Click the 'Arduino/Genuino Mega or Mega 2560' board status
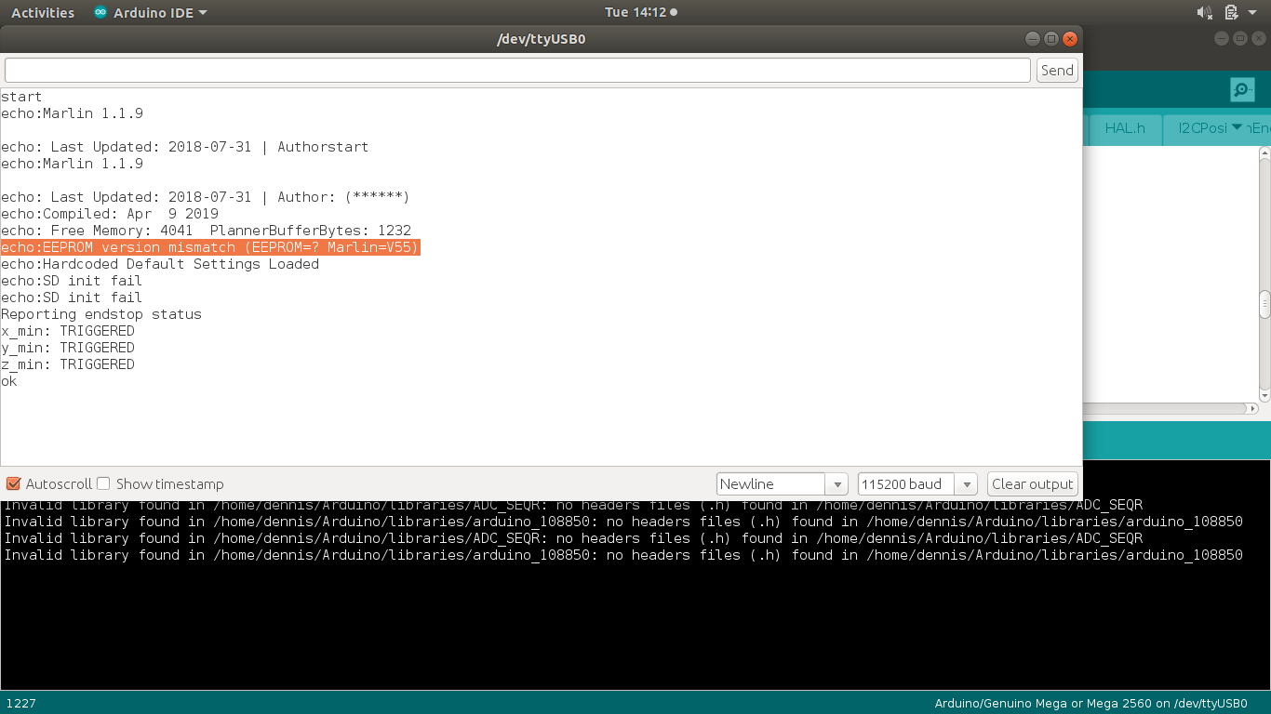This screenshot has height=714, width=1271. point(1090,703)
